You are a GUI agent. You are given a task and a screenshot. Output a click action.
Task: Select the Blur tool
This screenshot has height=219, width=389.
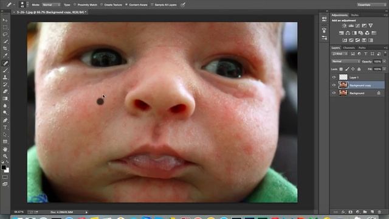[x=5, y=105]
